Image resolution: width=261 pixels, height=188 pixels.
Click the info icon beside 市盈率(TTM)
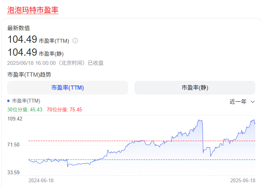click(x=75, y=41)
